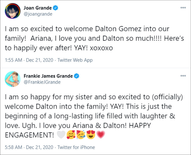Viewport: 191px width, 155px height.
Task: Click the Twitter Web App source label
Action: tap(75, 60)
